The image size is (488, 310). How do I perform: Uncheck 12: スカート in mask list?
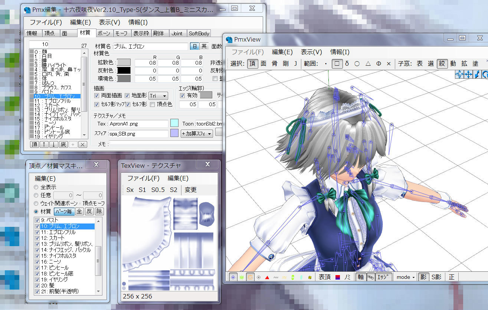click(37, 238)
